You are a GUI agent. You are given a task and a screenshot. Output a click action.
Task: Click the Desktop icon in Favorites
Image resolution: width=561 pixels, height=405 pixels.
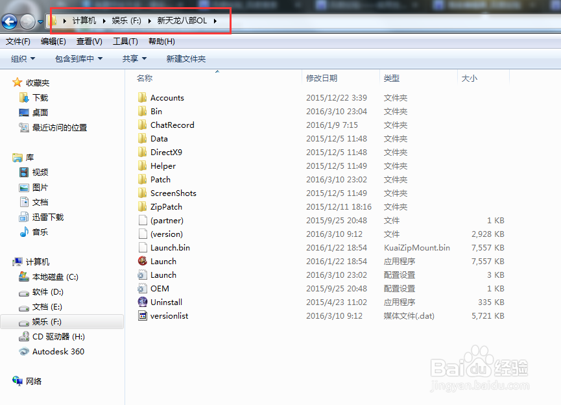click(x=24, y=112)
